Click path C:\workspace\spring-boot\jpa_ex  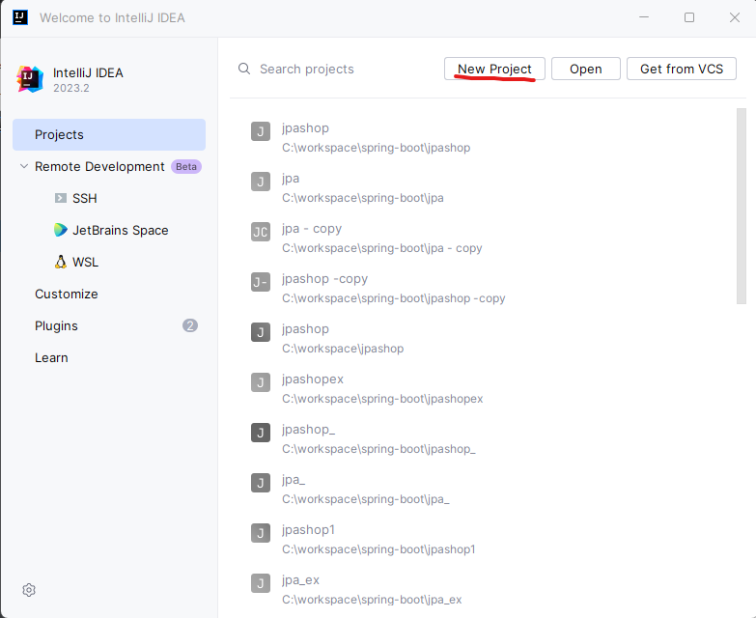click(x=372, y=600)
